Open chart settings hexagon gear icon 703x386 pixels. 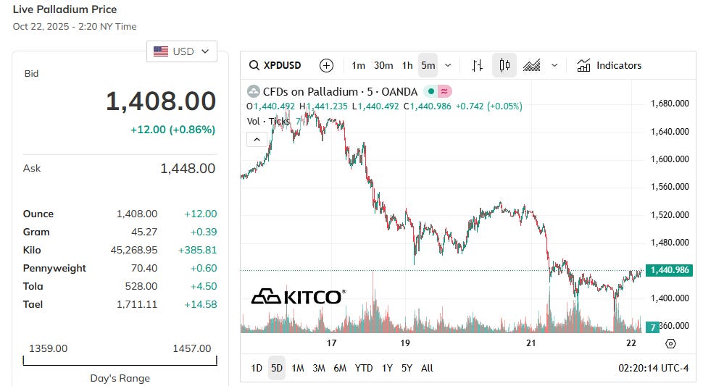(x=670, y=343)
